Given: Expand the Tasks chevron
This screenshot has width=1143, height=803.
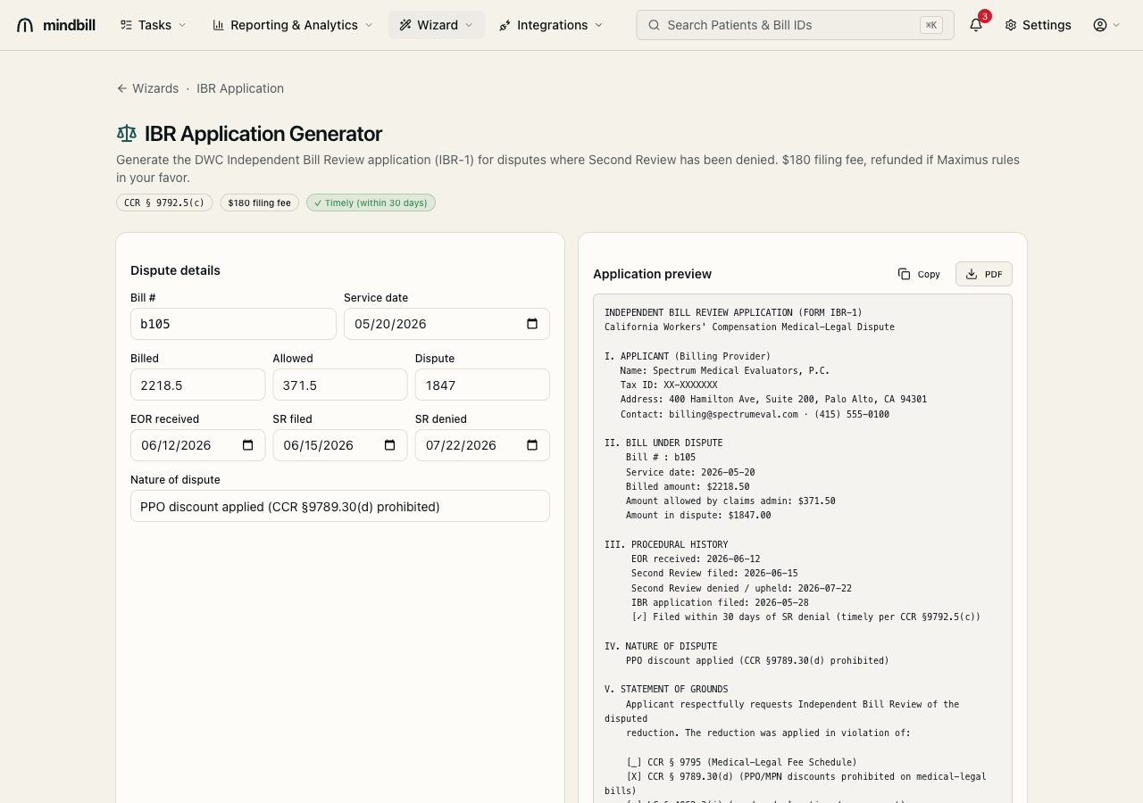Looking at the screenshot, I should (182, 25).
